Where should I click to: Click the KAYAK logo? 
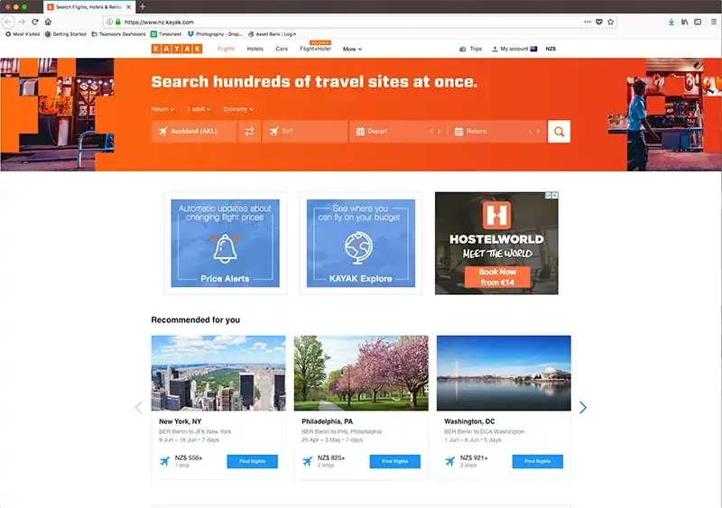click(x=177, y=49)
